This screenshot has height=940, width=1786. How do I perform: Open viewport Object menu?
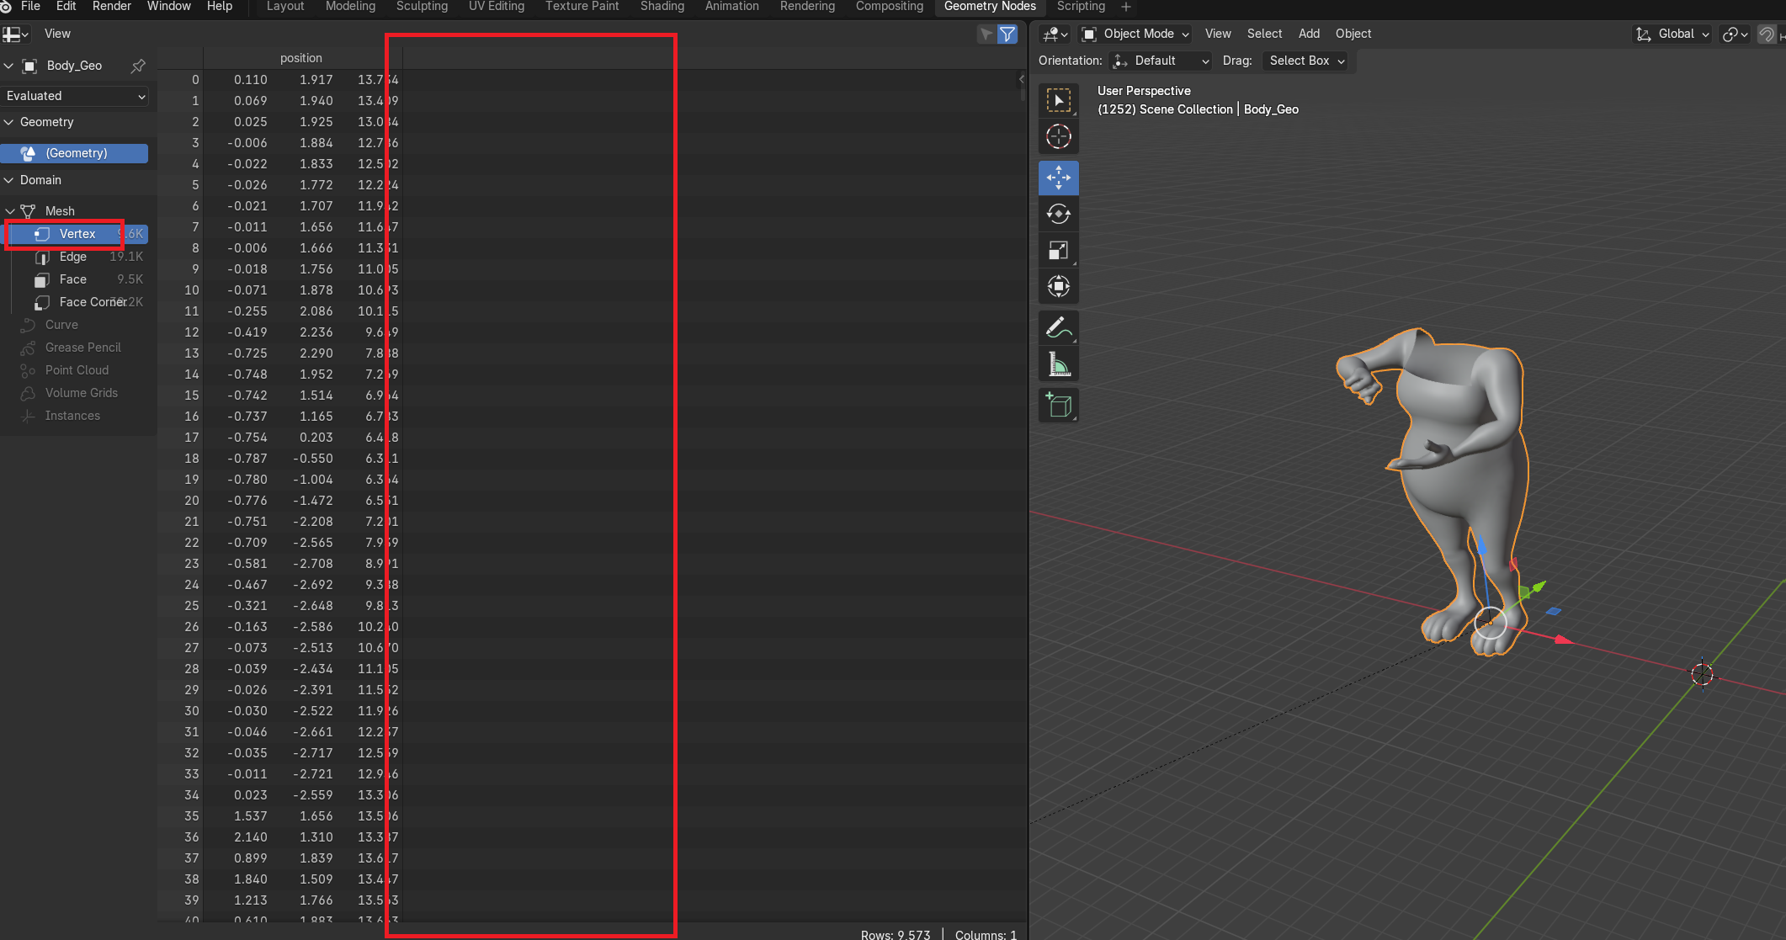tap(1353, 34)
